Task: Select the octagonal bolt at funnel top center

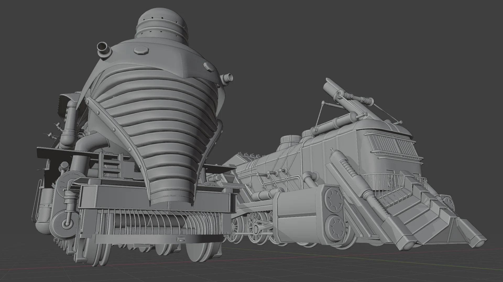Action: 141,50
